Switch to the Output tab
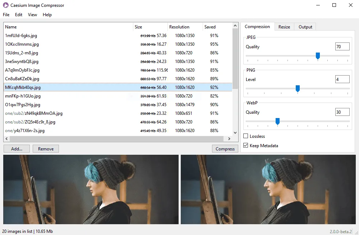The height and width of the screenshot is (235, 359). tap(304, 26)
